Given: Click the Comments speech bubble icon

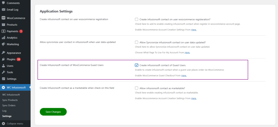Looking at the screenshot, I should [3, 3].
